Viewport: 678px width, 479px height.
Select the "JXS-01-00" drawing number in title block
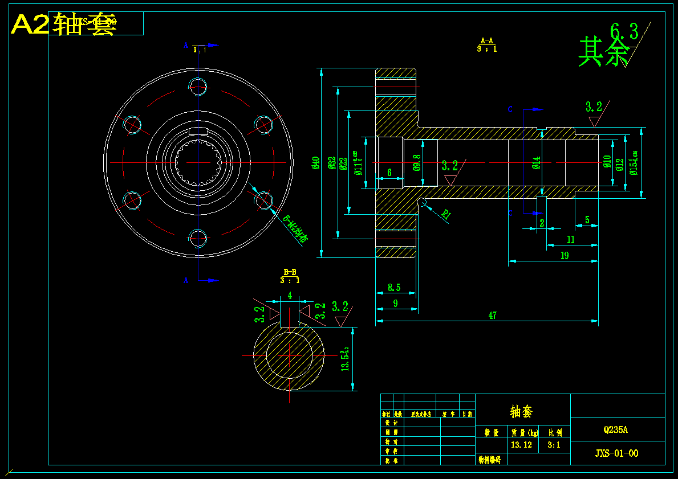click(x=616, y=453)
